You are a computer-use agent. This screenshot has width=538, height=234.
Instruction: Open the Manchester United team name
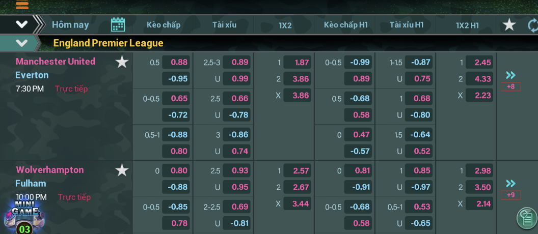[x=56, y=62]
